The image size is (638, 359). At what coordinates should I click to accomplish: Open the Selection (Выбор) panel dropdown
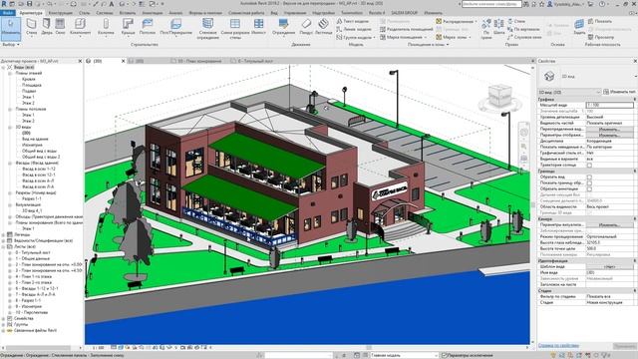click(11, 44)
